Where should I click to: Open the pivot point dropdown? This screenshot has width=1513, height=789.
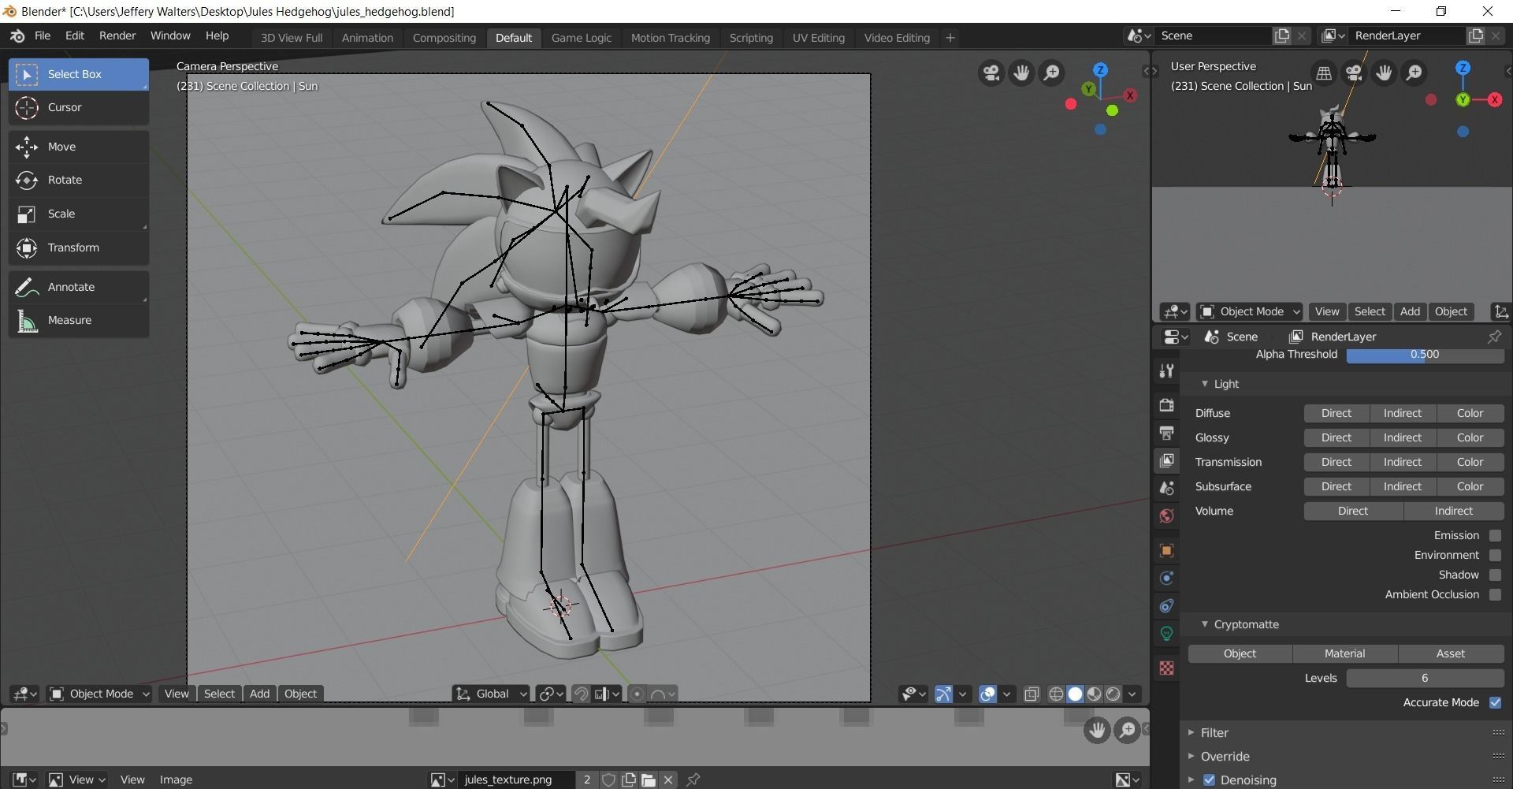click(550, 694)
